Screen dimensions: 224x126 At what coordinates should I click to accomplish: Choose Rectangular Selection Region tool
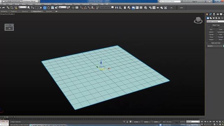coord(36,8)
